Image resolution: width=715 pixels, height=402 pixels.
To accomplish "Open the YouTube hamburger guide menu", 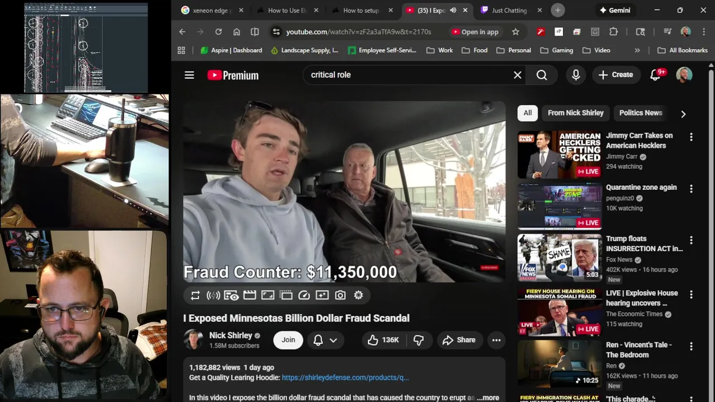I will point(189,75).
